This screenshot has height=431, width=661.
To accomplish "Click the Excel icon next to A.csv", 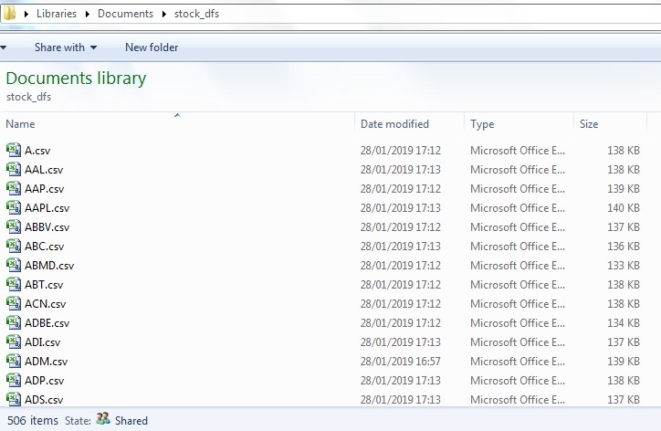I will click(13, 150).
